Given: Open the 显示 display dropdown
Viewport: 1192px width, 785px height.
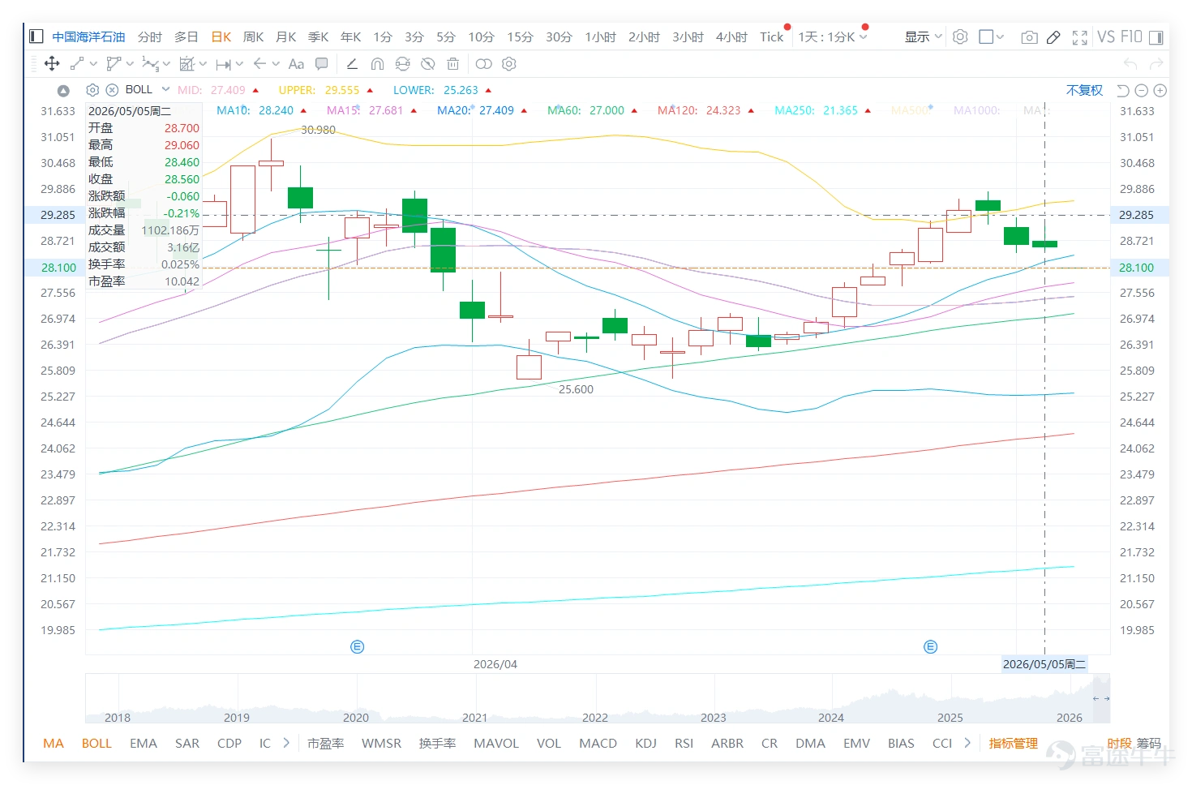Looking at the screenshot, I should [924, 36].
